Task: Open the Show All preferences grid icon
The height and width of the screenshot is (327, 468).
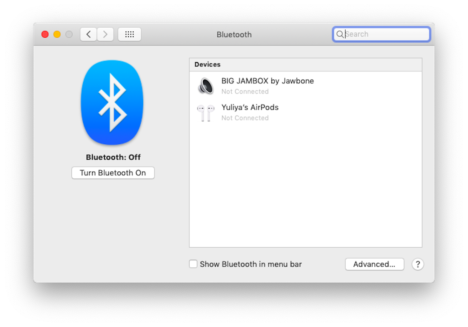Action: click(x=129, y=34)
